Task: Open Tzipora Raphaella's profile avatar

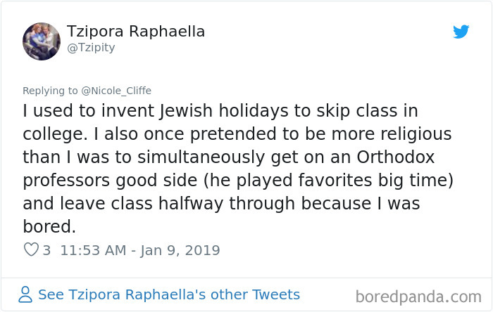Action: pos(42,41)
